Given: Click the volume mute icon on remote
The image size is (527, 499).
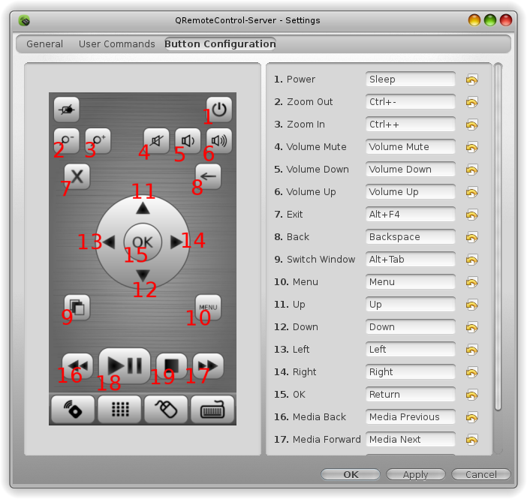Looking at the screenshot, I should pyautogui.click(x=156, y=140).
